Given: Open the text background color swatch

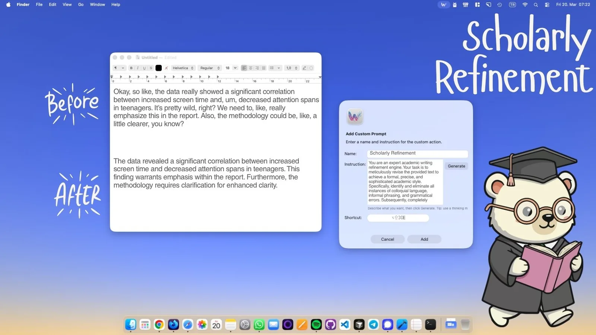Looking at the screenshot, I should tap(167, 68).
